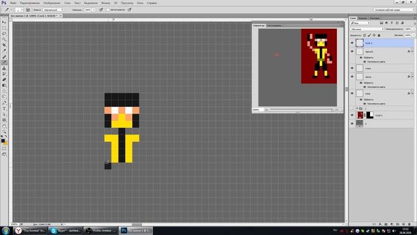Select the Zoom tool in toolbox

click(4, 132)
